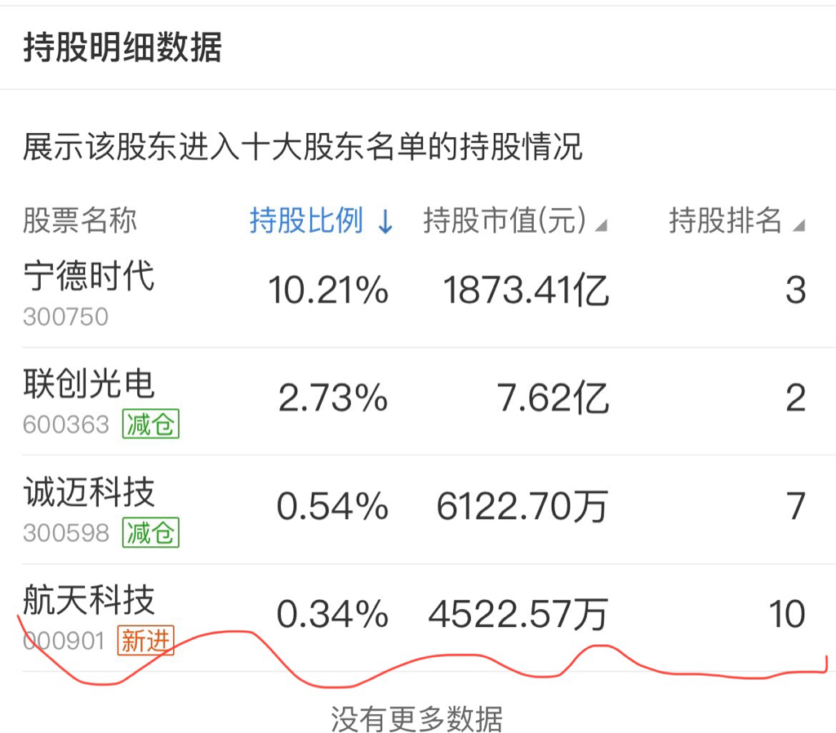Click the 减仓 tag on 联创光电

pyautogui.click(x=151, y=424)
